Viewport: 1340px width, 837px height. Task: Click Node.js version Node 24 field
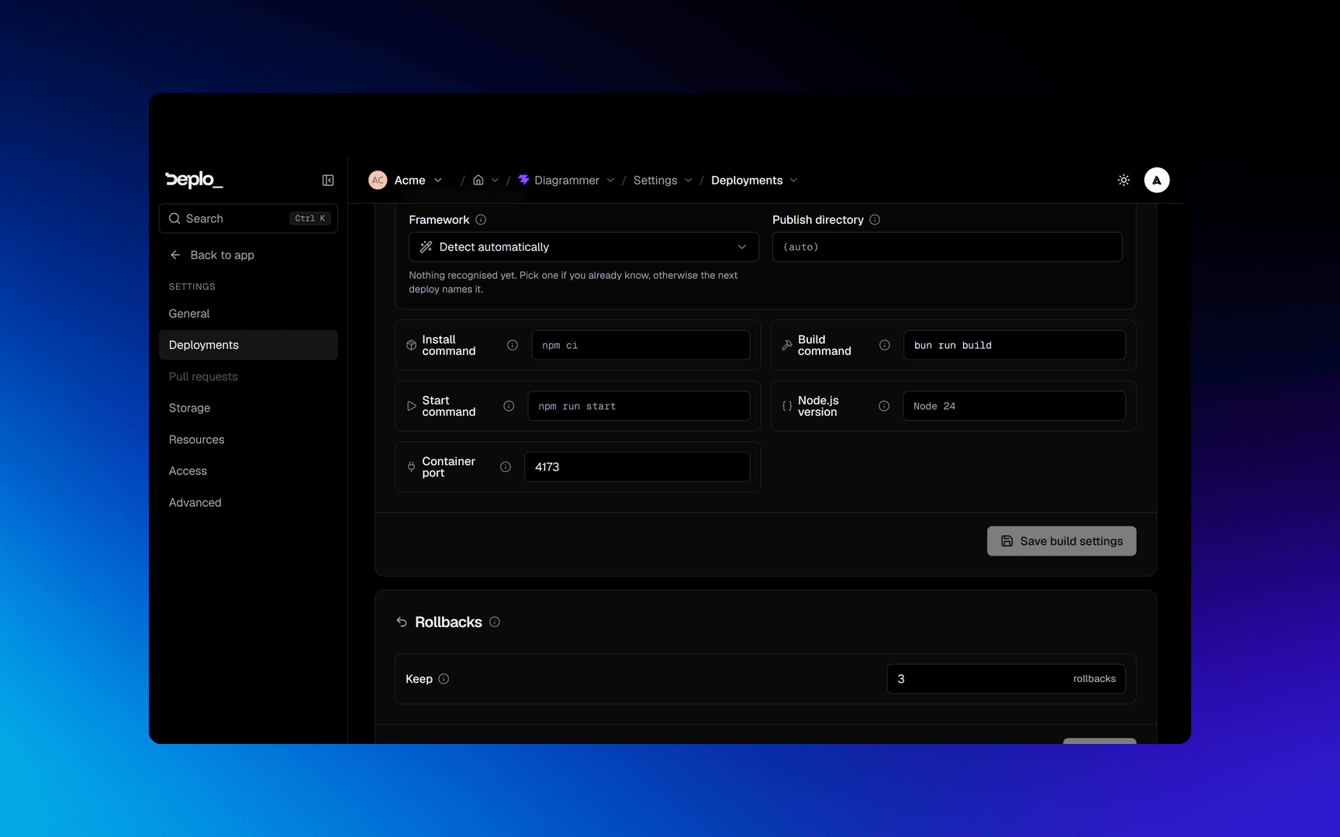(x=1014, y=406)
